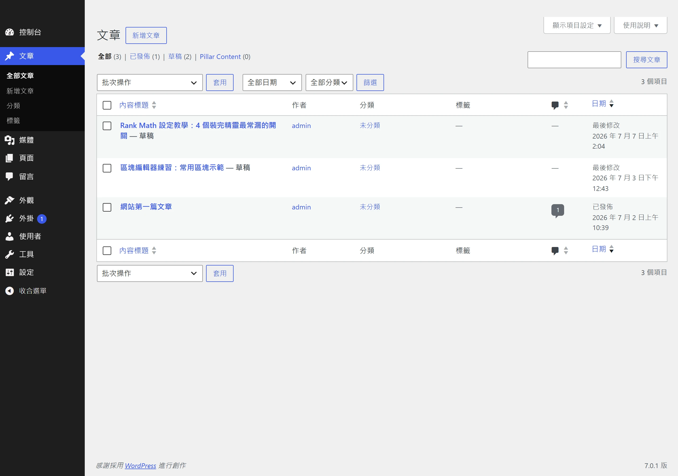Image resolution: width=678 pixels, height=476 pixels.
Task: Check the 網站第一篇文章 post checkbox
Action: point(107,207)
